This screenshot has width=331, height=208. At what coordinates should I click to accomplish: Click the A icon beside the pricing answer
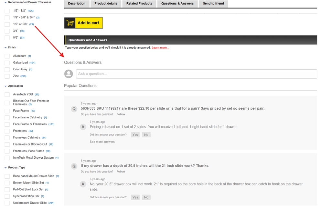(x=83, y=127)
